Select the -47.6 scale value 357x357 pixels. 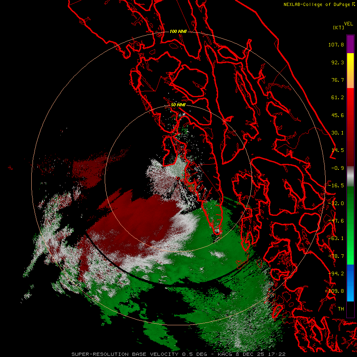(x=336, y=221)
